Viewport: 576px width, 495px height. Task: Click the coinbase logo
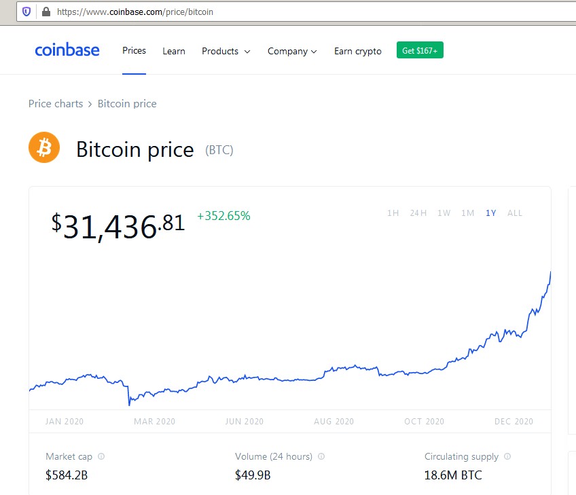[x=67, y=50]
